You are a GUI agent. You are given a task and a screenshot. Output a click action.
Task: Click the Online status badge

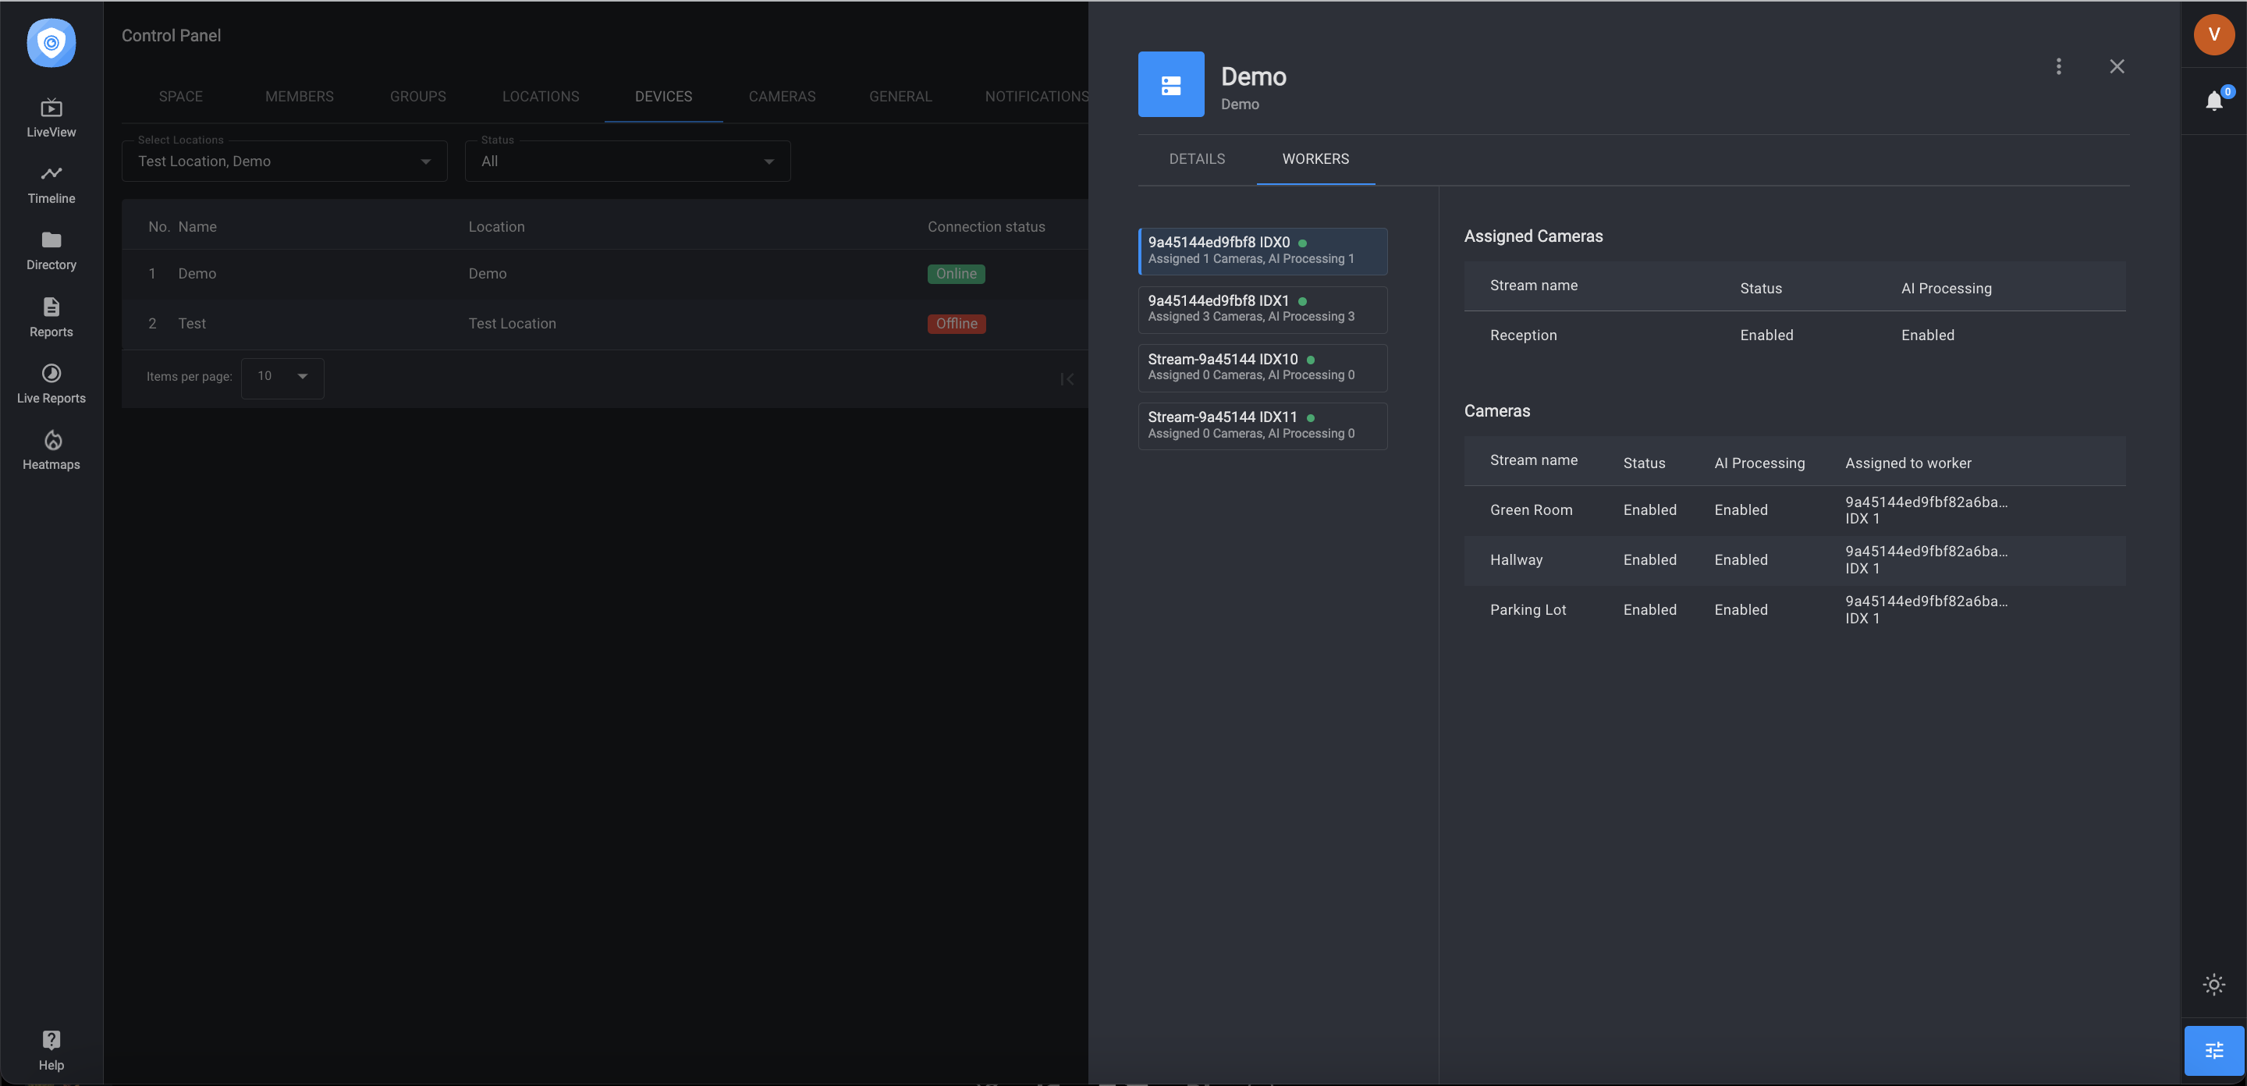[x=956, y=274]
